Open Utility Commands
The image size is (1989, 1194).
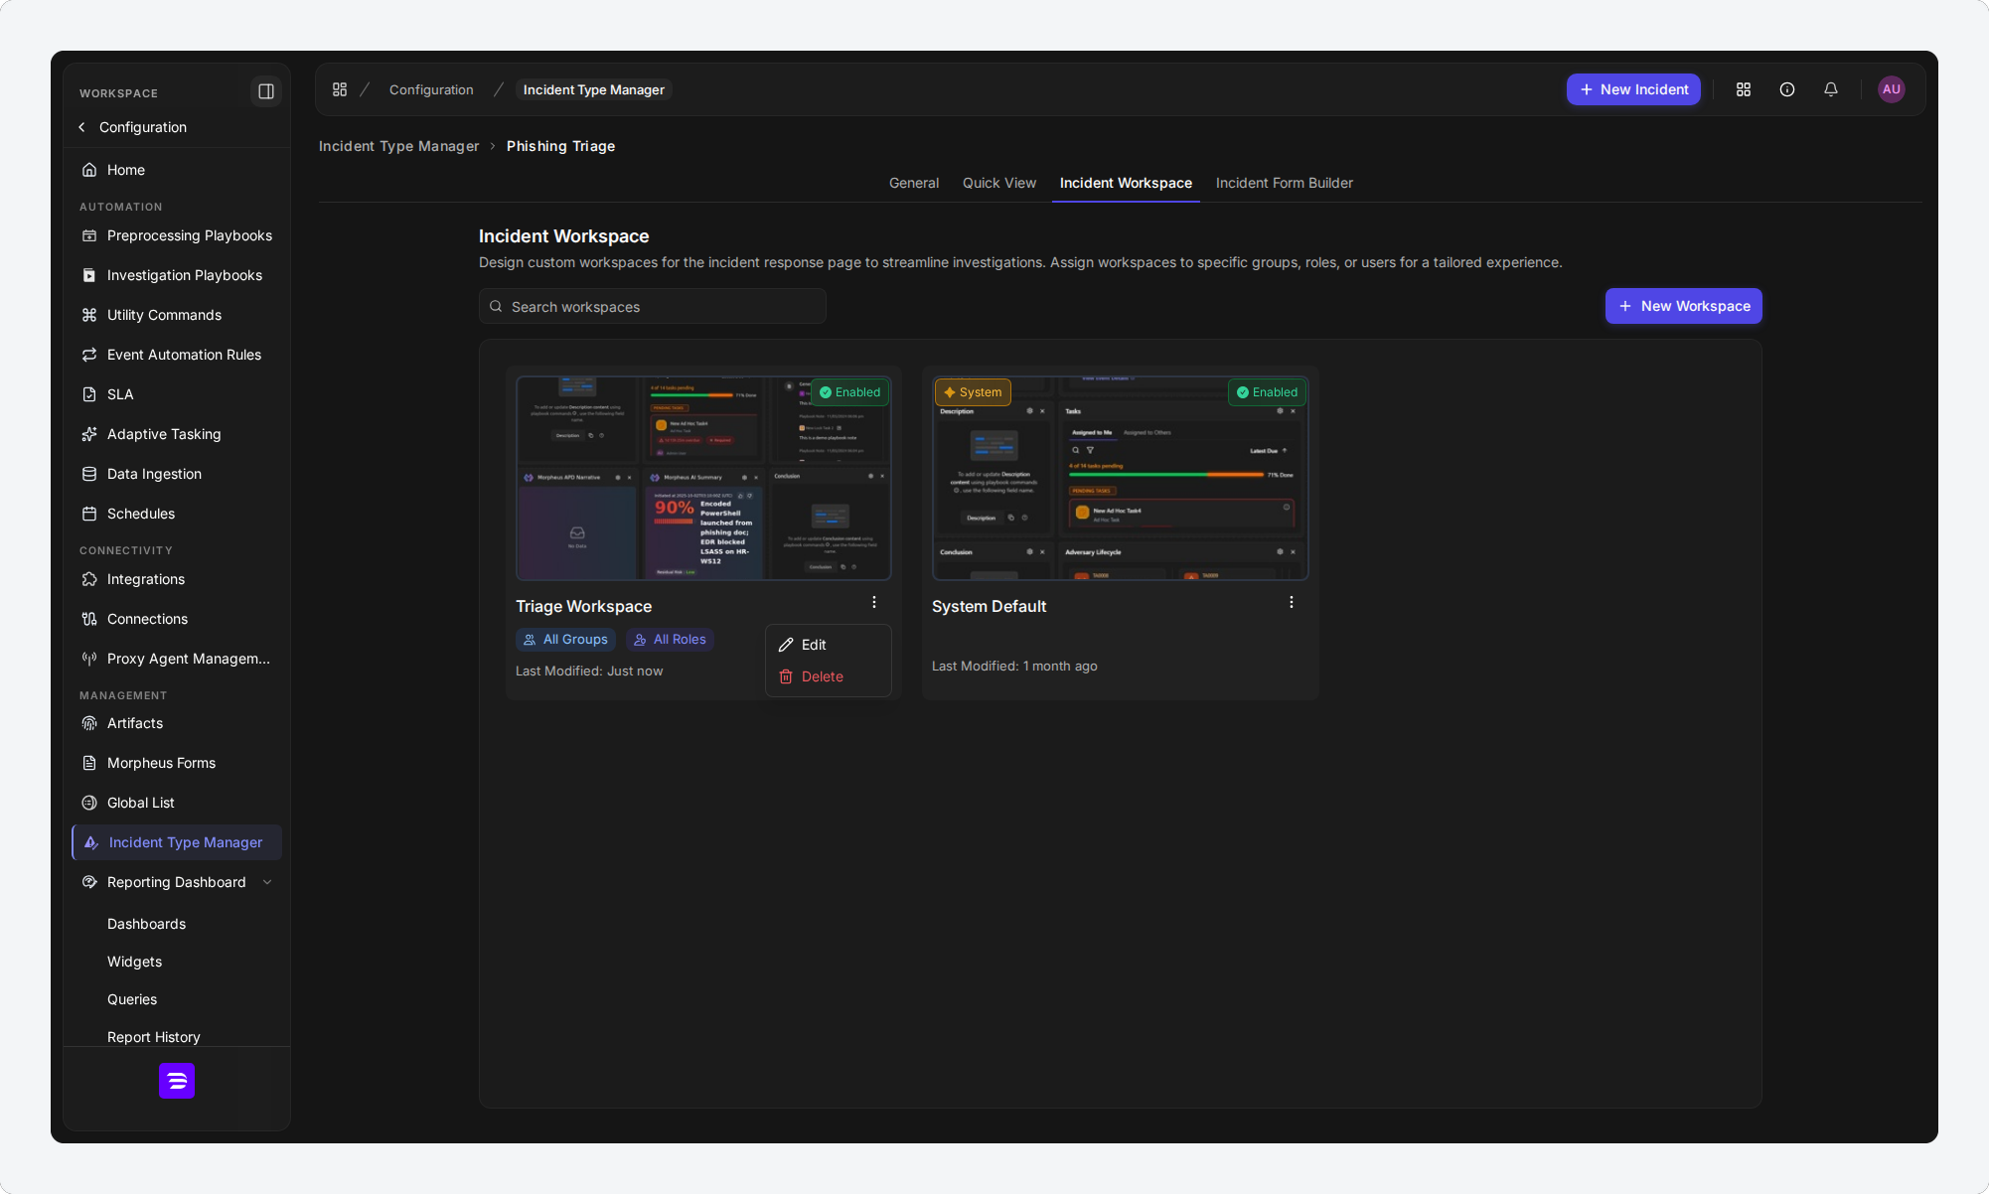[177, 315]
